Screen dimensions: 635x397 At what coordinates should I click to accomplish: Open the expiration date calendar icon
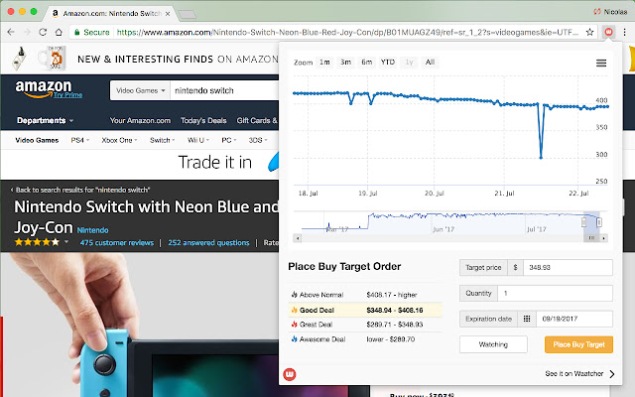[x=527, y=319]
